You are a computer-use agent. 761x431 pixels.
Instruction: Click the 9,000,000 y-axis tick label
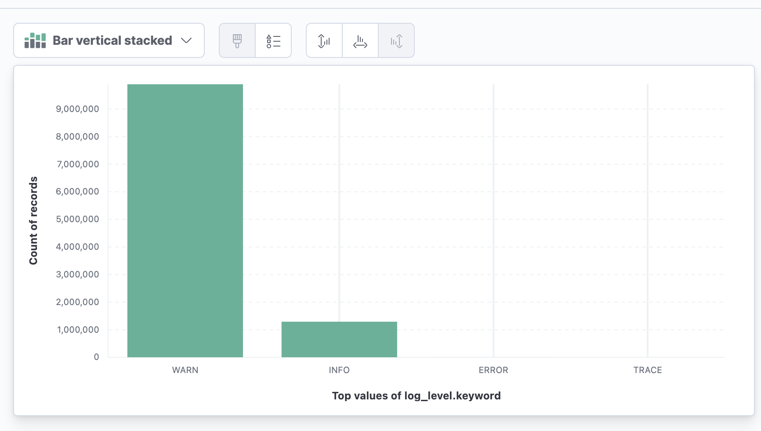tap(77, 109)
